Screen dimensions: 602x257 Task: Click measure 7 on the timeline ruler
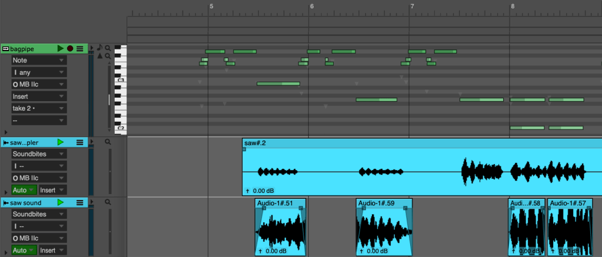pyautogui.click(x=412, y=7)
